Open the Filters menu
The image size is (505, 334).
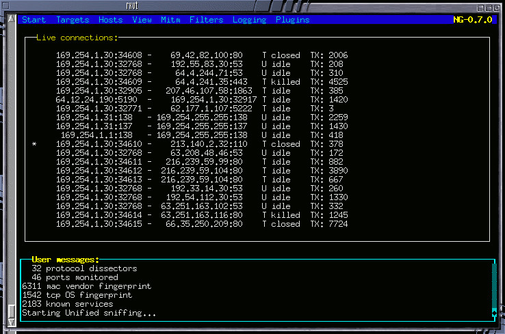[206, 20]
